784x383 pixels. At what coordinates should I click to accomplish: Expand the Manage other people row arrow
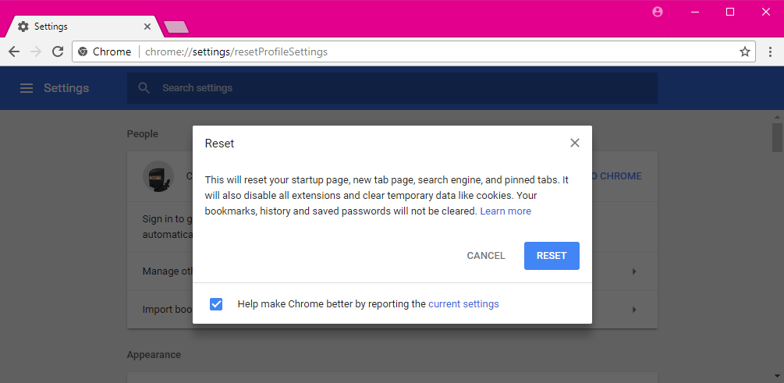(x=634, y=271)
